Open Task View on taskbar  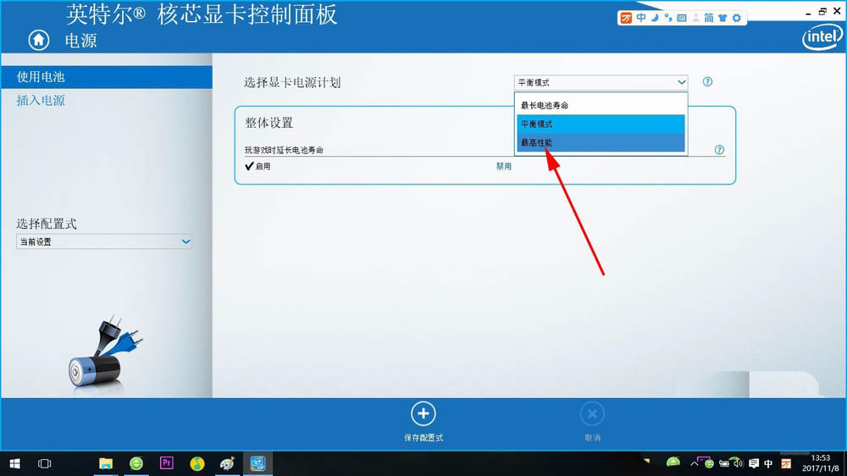(x=44, y=463)
